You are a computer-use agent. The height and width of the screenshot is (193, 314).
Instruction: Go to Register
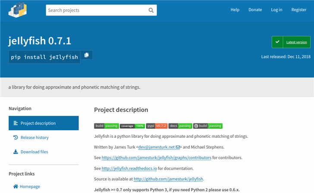[x=299, y=9]
